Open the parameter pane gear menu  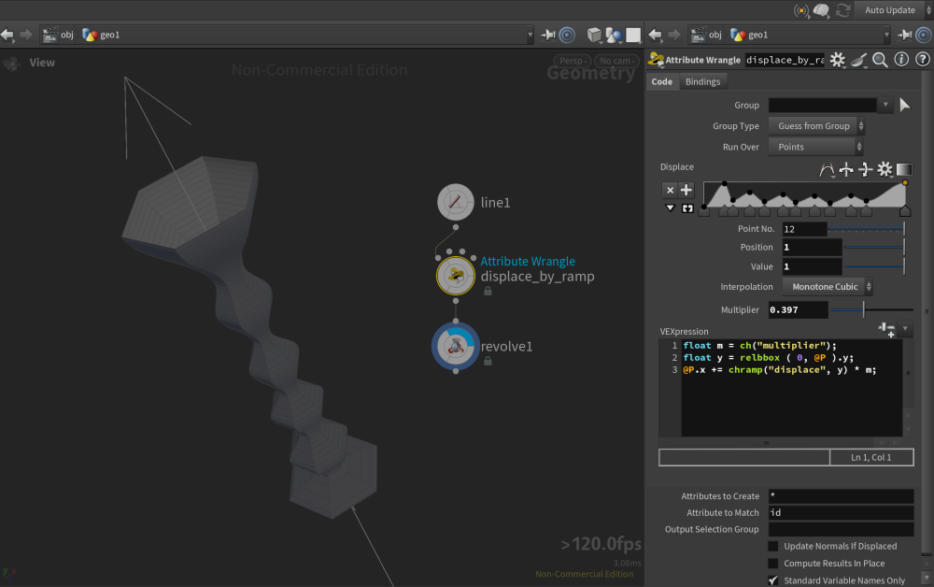pyautogui.click(x=838, y=60)
